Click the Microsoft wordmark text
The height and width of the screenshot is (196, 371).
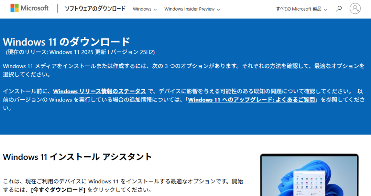click(x=35, y=8)
